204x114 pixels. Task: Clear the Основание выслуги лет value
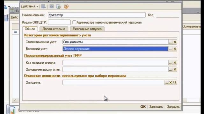(175, 69)
